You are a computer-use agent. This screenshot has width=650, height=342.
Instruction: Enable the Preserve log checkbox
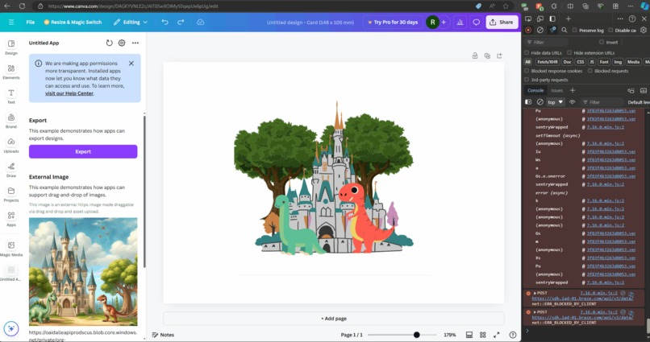click(574, 31)
